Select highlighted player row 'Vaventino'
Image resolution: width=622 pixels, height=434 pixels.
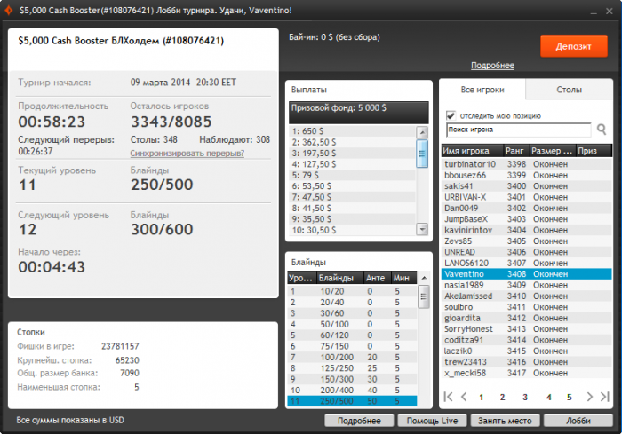526,274
